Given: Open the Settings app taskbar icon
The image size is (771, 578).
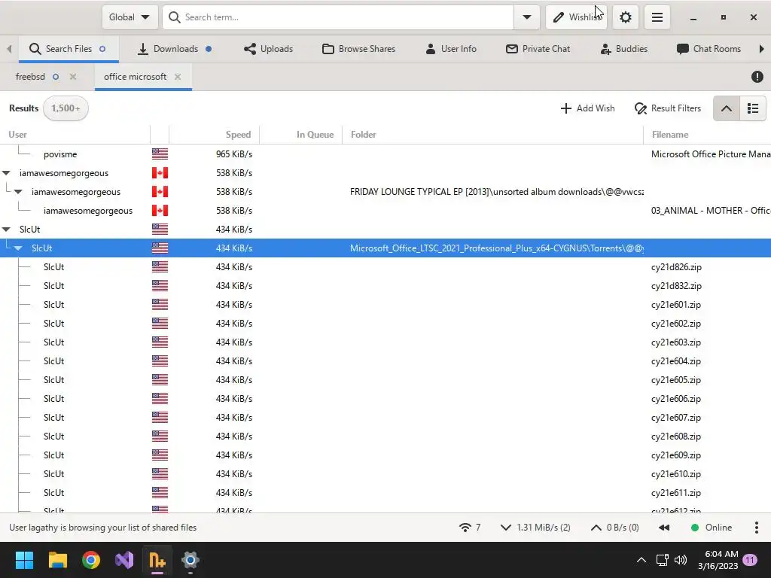Looking at the screenshot, I should (x=190, y=560).
